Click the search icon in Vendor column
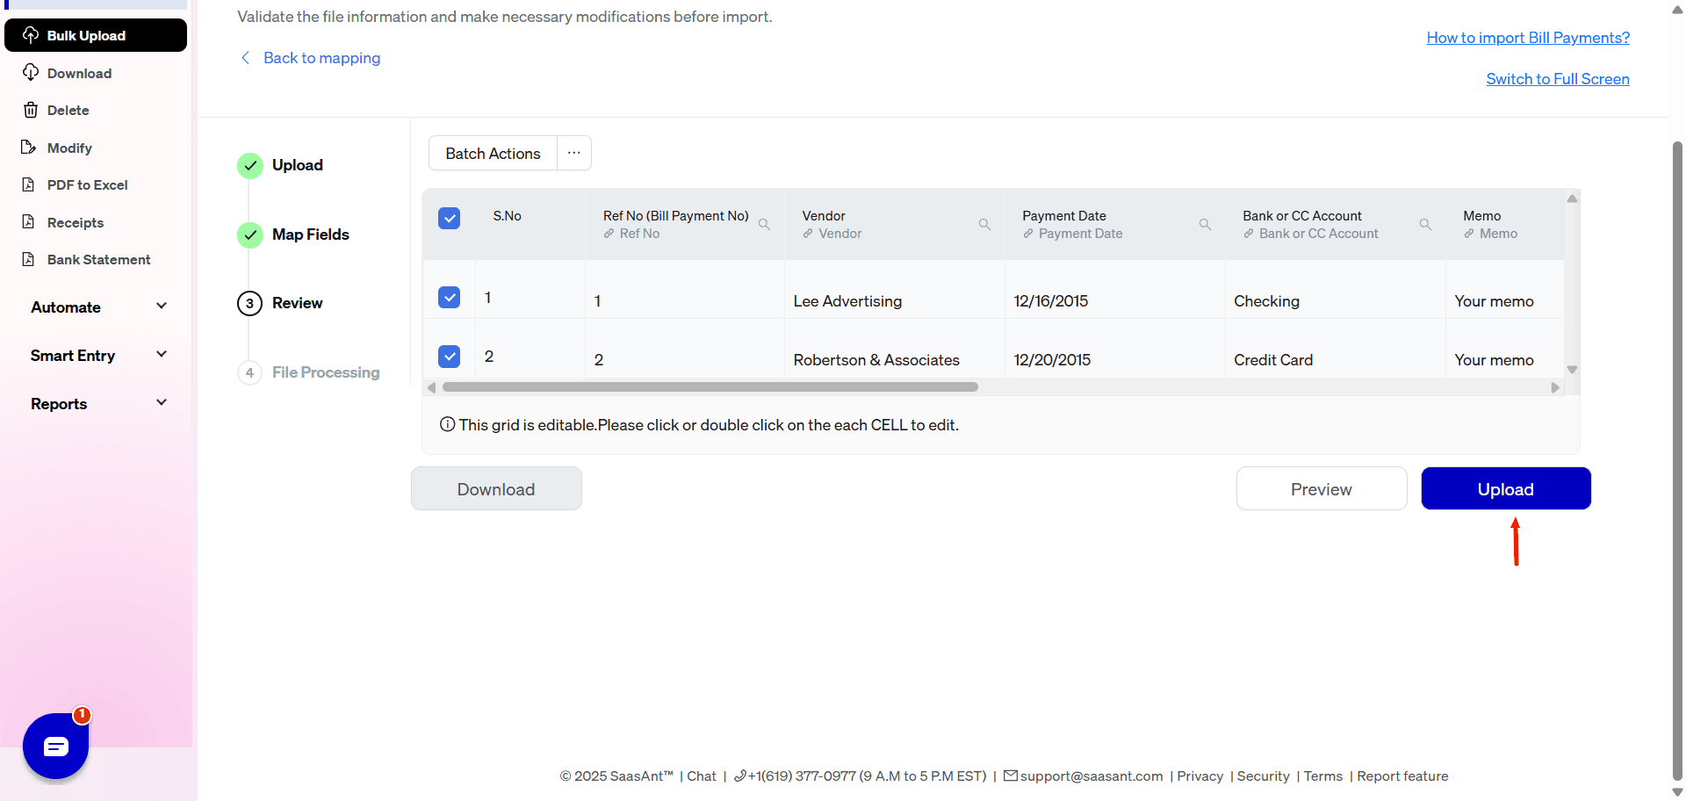Viewport: 1686px width, 801px height. coord(984,225)
